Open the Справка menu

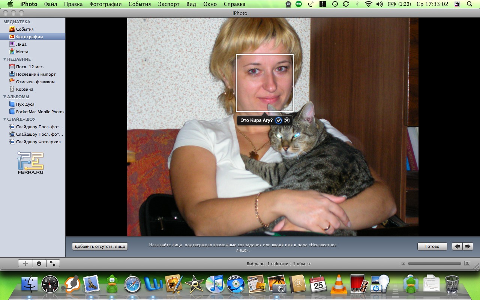235,4
